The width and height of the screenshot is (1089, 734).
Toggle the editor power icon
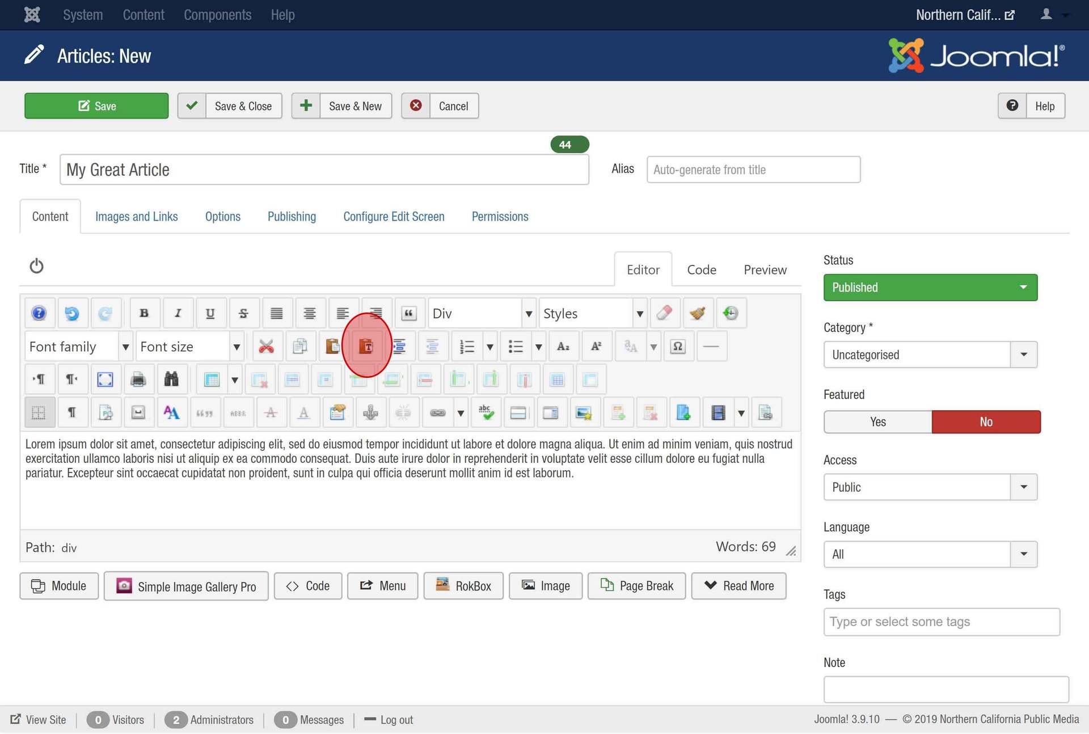coord(36,266)
